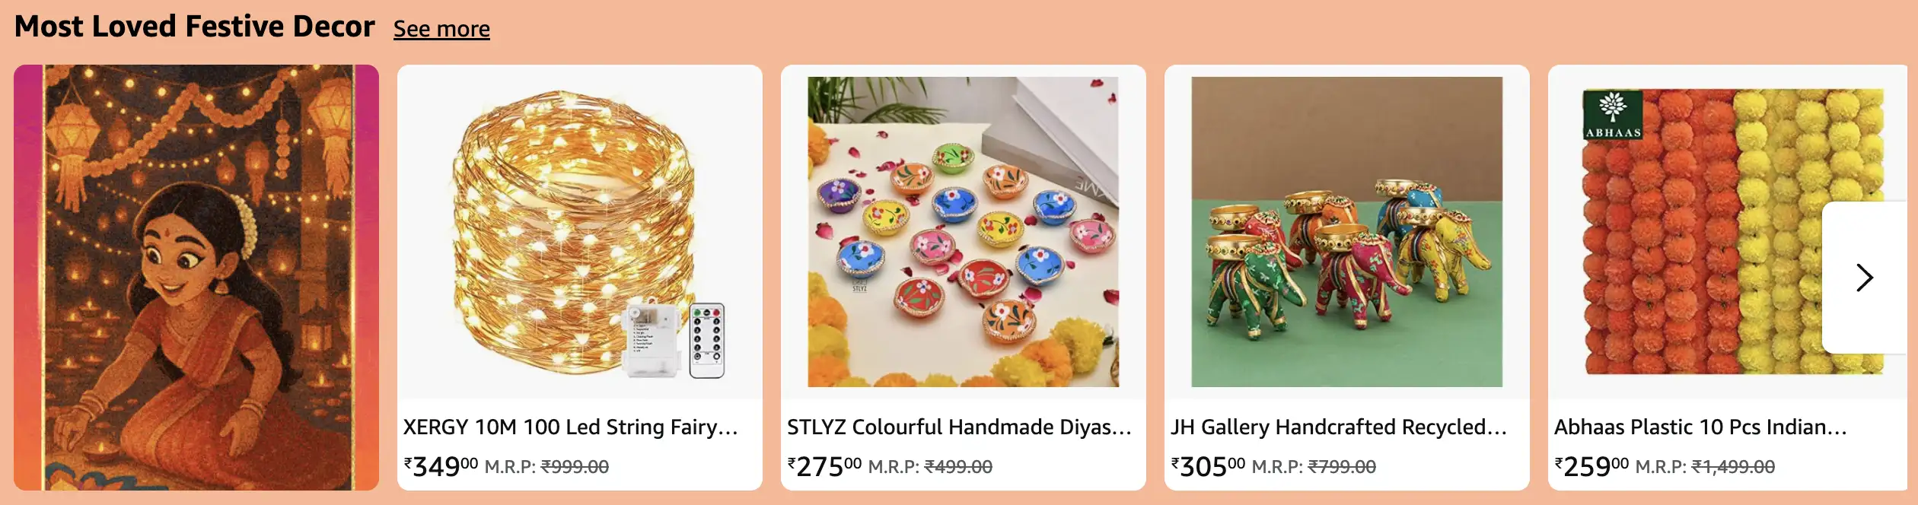Open the Diwali girl illustration banner
The width and height of the screenshot is (1918, 505).
(x=196, y=278)
